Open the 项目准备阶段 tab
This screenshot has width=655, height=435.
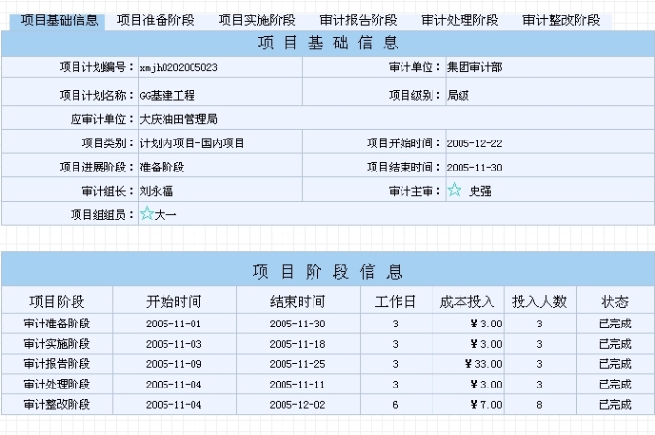156,20
